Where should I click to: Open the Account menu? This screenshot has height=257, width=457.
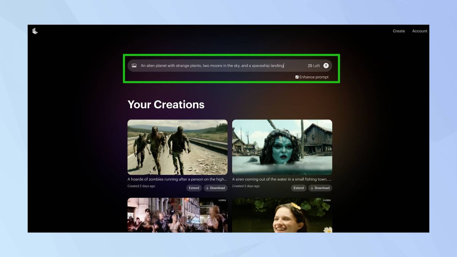[x=420, y=31]
